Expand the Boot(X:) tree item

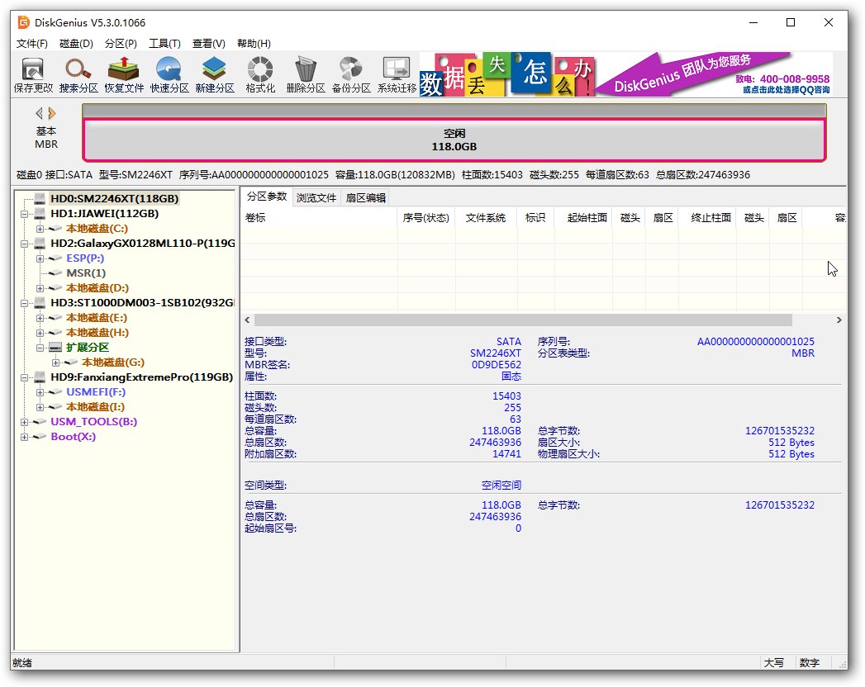25,438
